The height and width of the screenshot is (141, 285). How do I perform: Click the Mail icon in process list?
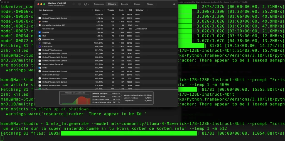tap(40, 36)
